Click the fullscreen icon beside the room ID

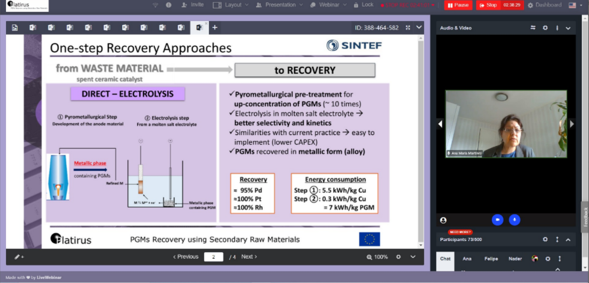[408, 28]
